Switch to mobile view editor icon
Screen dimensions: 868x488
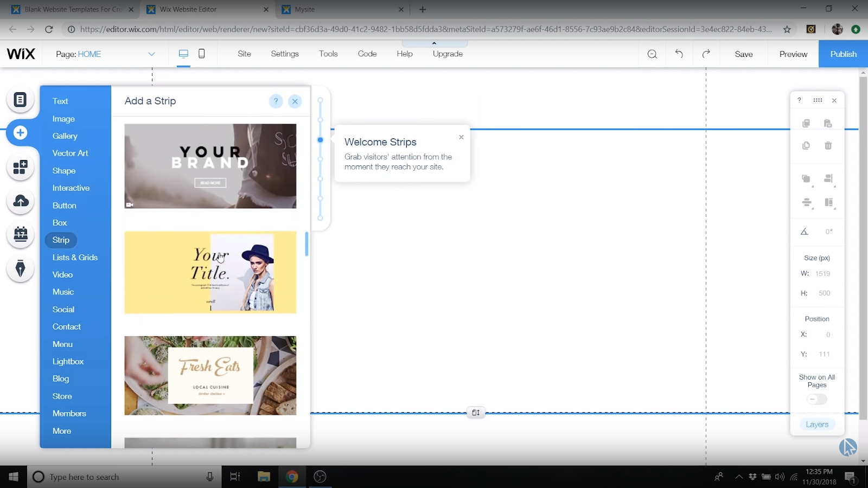[202, 54]
